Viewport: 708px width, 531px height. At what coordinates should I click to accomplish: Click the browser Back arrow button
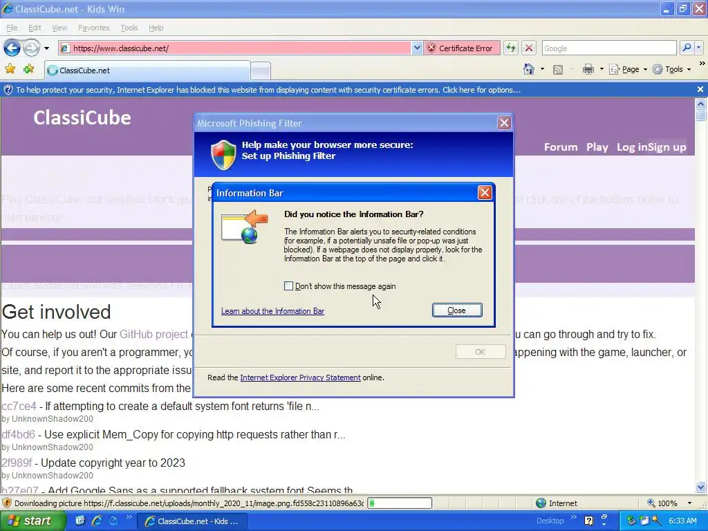pyautogui.click(x=12, y=48)
